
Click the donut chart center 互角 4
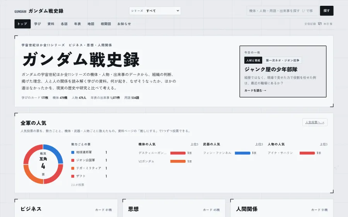(43, 164)
